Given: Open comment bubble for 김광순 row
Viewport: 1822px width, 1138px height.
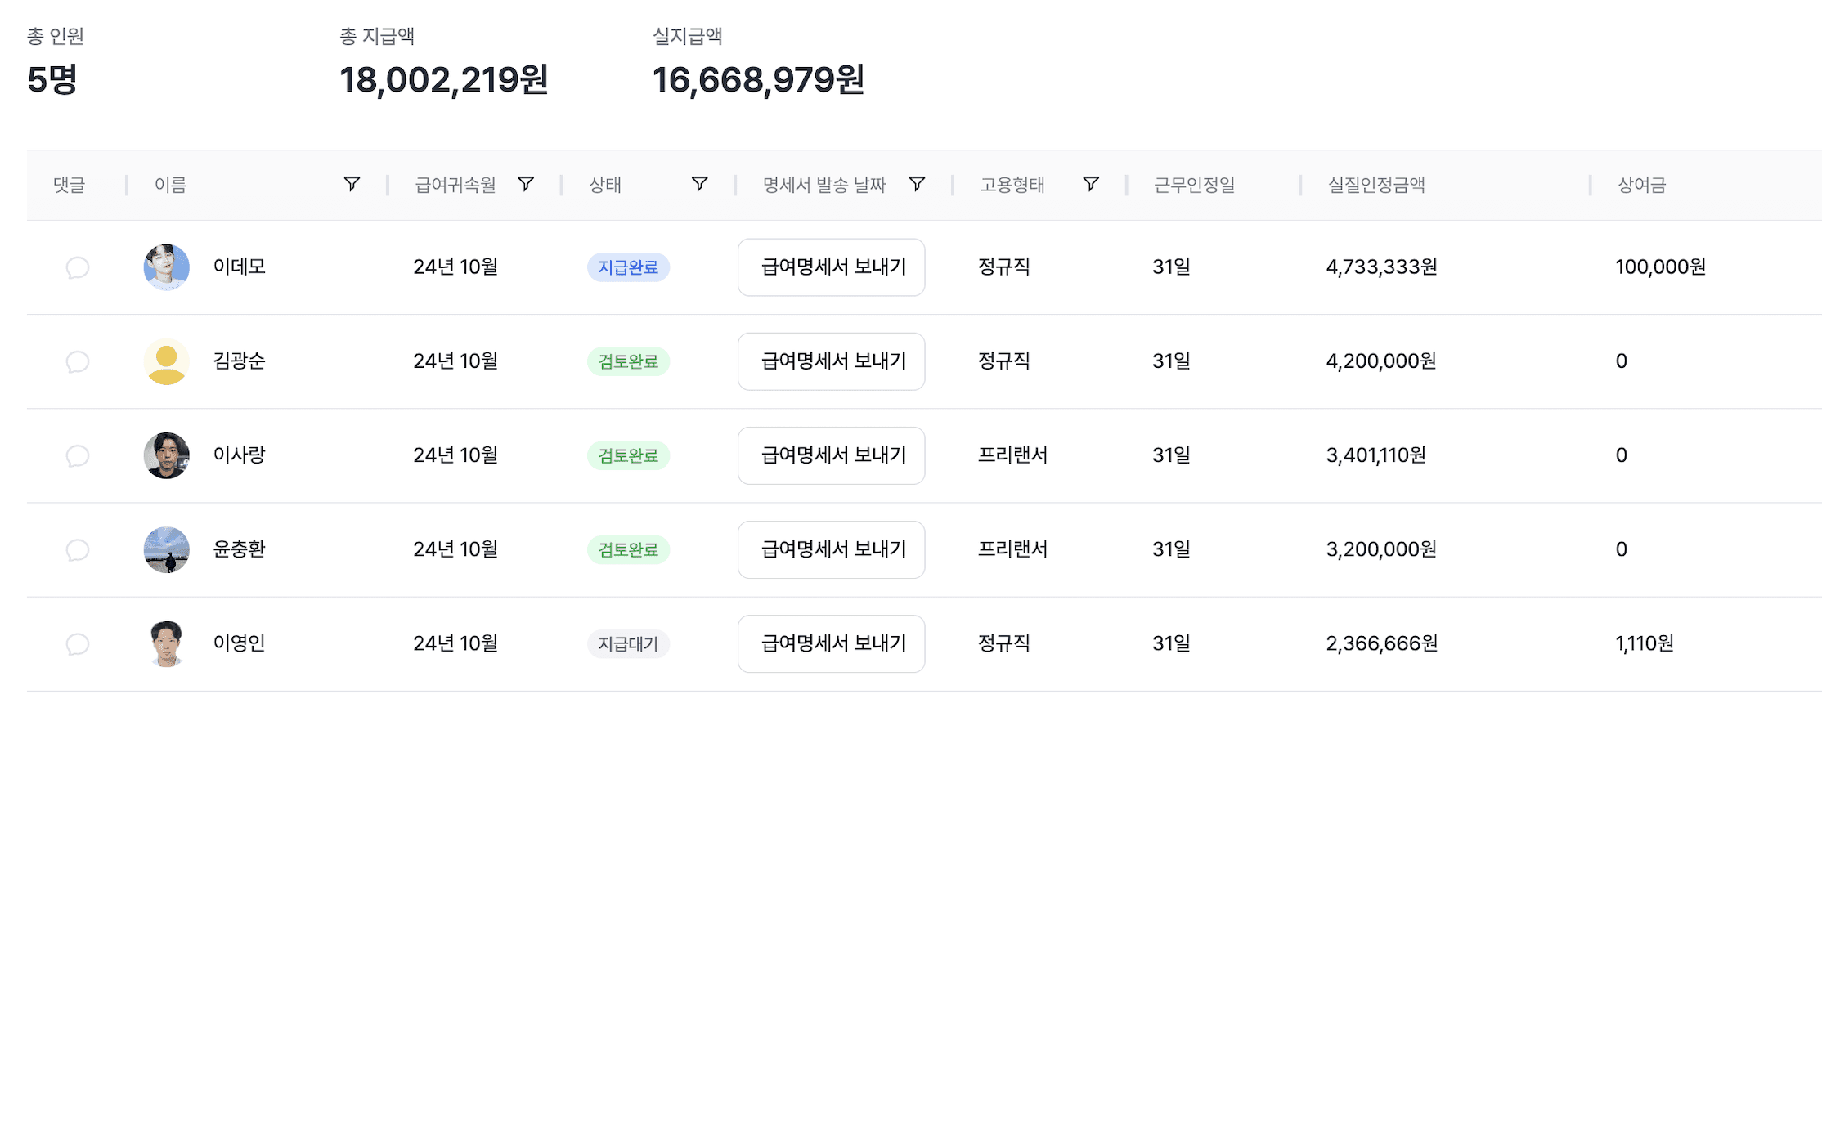Looking at the screenshot, I should 78,361.
